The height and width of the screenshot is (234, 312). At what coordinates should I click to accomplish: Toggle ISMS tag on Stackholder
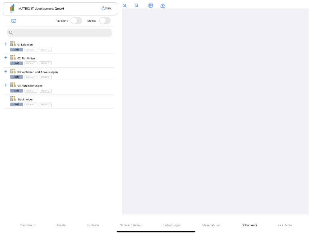pos(16,104)
